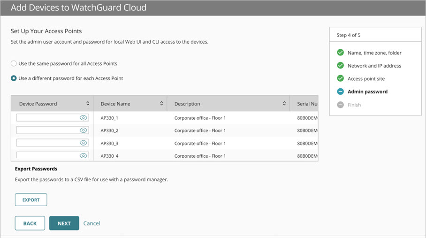Click grey pending icon beside 'Finish'

(341, 105)
